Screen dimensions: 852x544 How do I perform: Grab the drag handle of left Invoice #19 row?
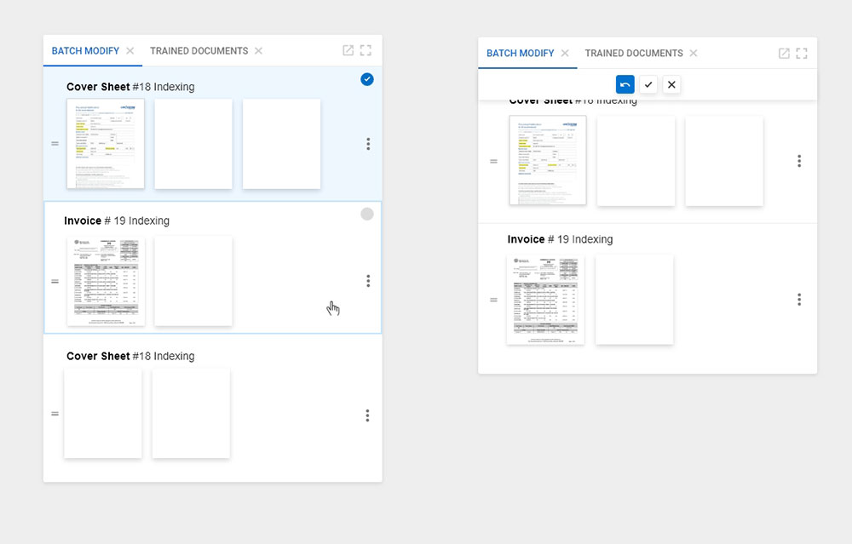point(55,281)
